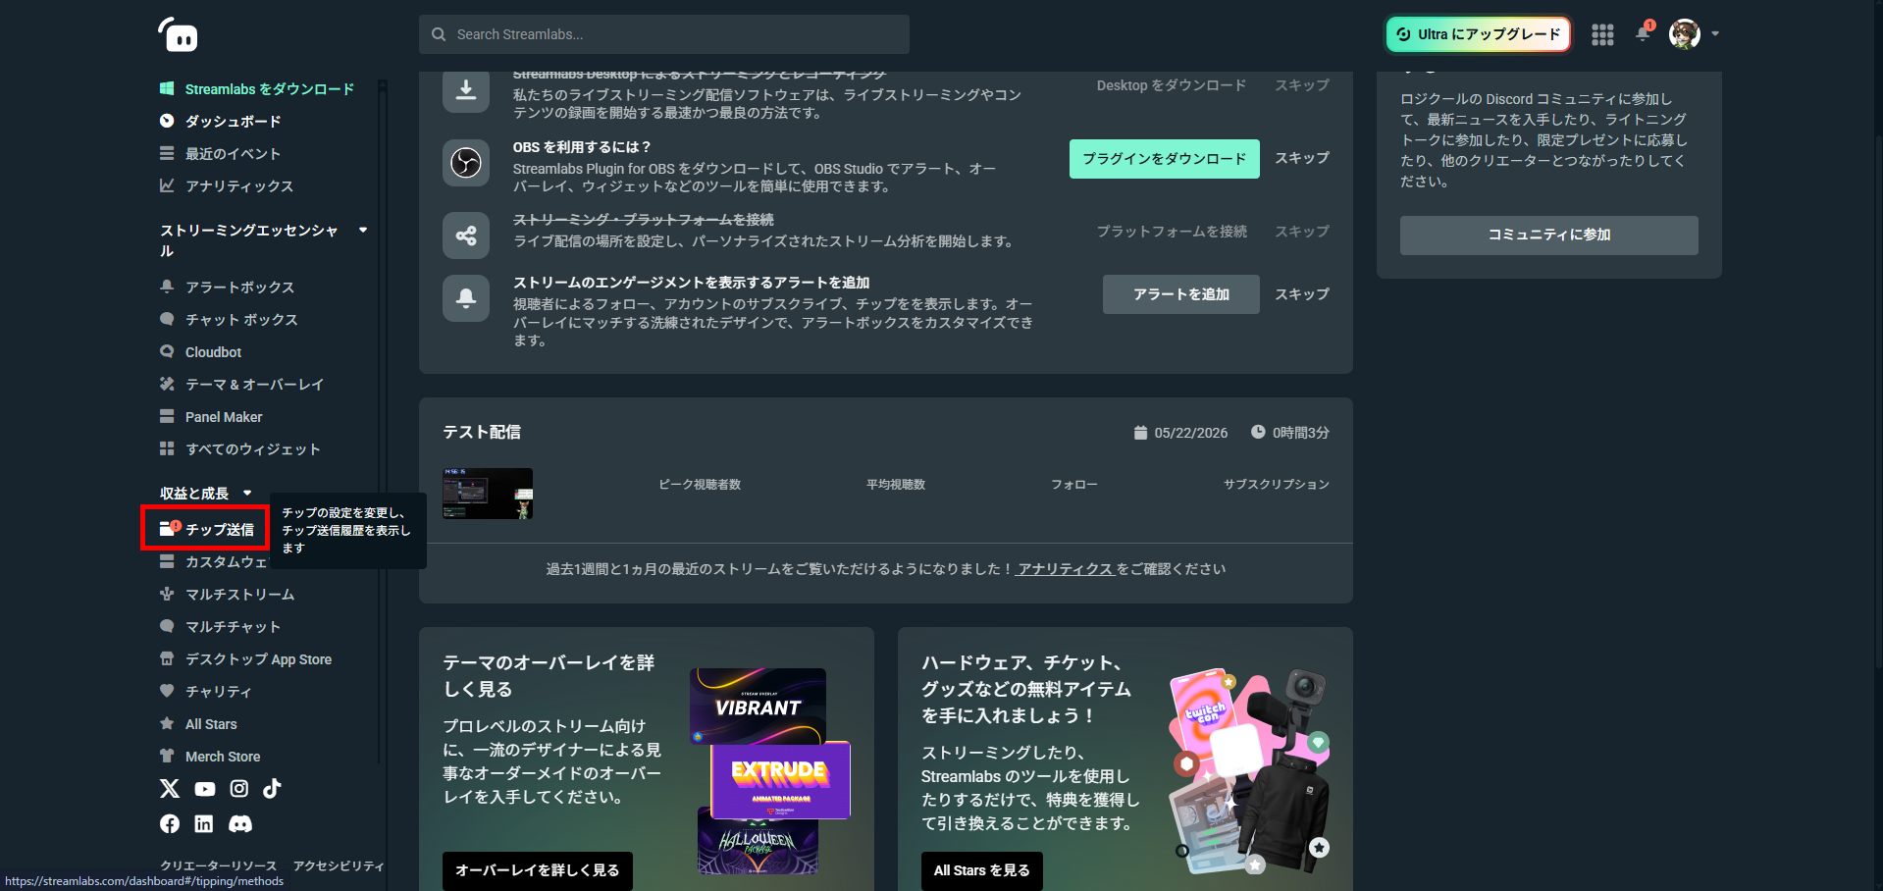Skip the Desktop download step
The width and height of the screenshot is (1883, 891).
(x=1302, y=85)
